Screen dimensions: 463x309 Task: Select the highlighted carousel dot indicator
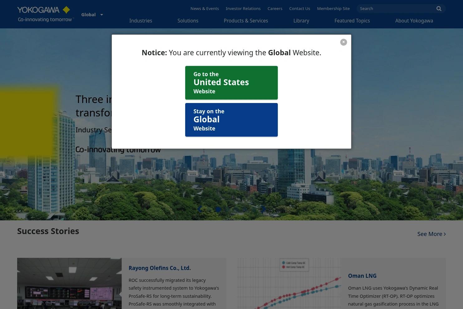218,210
